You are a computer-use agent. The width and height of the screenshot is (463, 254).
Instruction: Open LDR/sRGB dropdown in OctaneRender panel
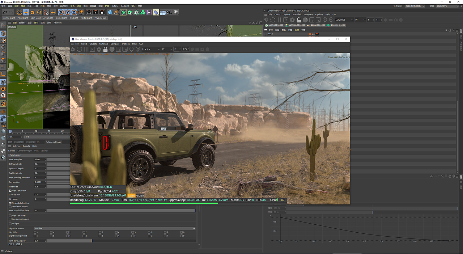(x=344, y=20)
